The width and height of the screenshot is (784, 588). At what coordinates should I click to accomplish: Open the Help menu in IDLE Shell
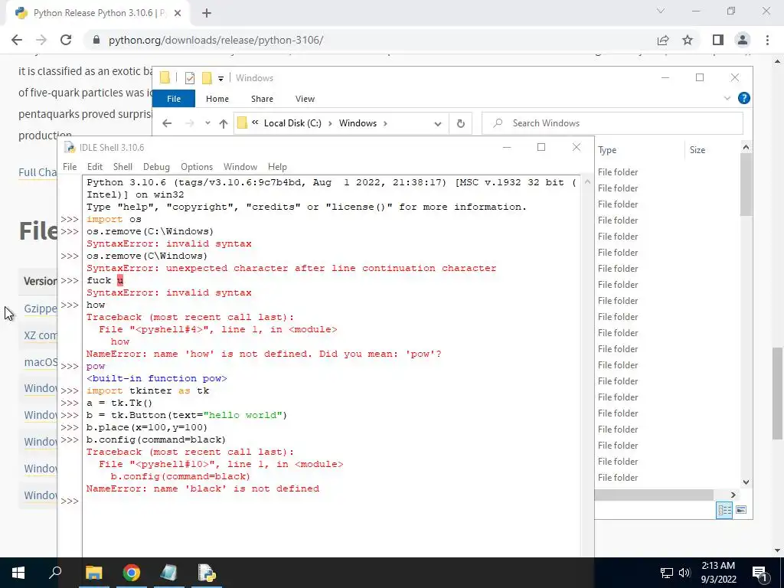(x=277, y=166)
